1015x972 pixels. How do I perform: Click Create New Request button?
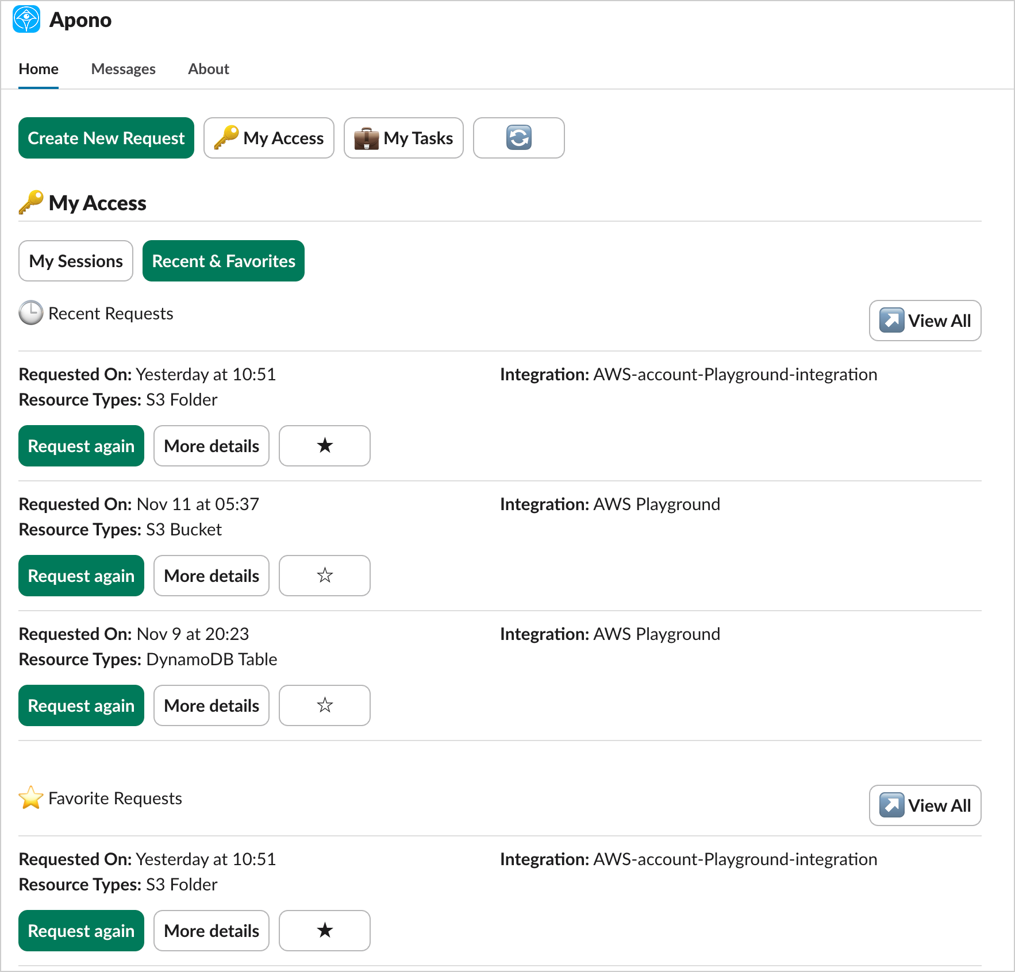(106, 138)
